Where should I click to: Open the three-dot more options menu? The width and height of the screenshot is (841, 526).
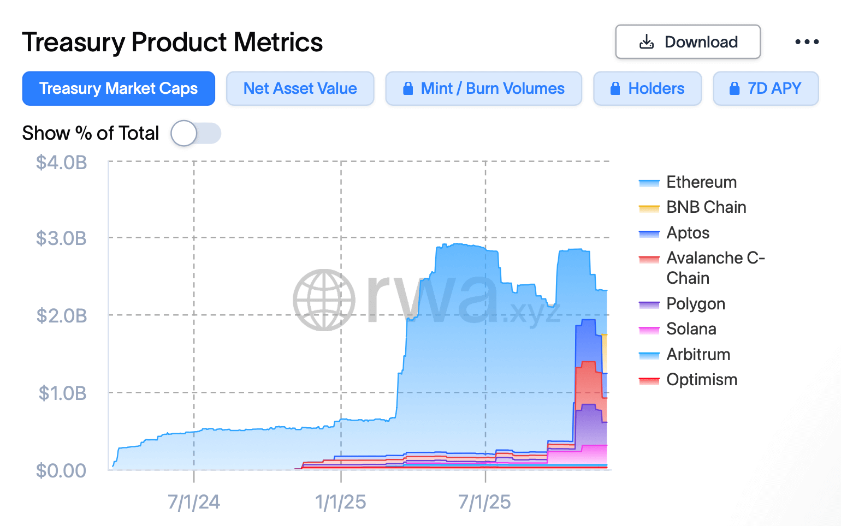tap(807, 42)
